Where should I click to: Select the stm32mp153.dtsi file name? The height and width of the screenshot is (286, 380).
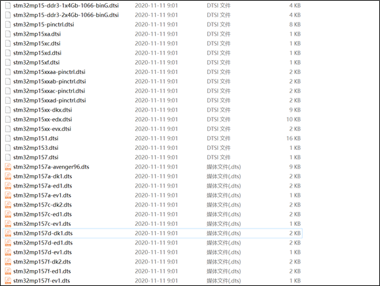pos(36,148)
